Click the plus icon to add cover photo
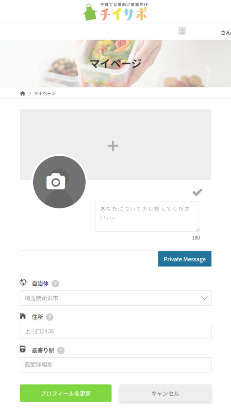 pos(113,146)
